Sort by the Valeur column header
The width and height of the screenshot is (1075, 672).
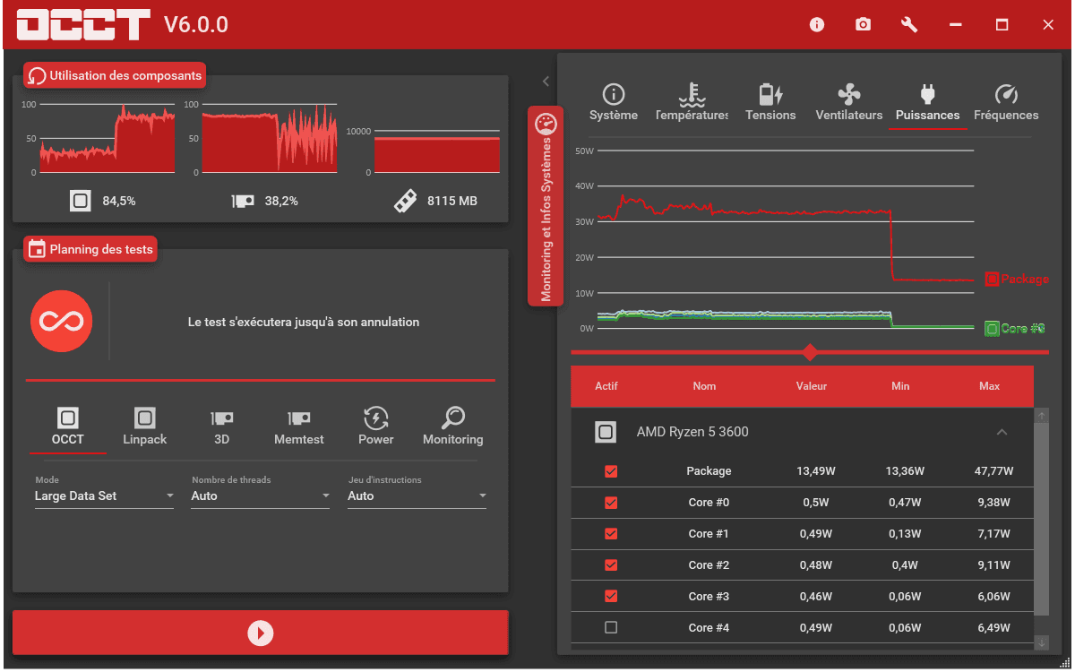tap(812, 386)
